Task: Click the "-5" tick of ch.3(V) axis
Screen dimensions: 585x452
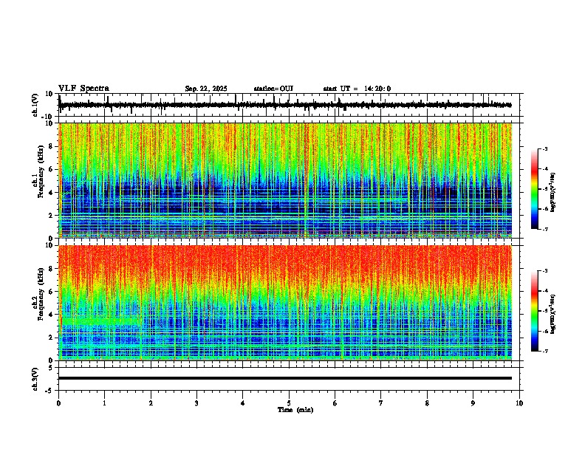Action: coord(50,391)
